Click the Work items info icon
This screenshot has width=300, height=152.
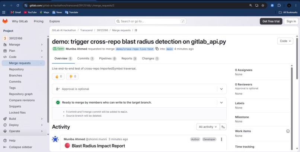pyautogui.click(x=288, y=131)
